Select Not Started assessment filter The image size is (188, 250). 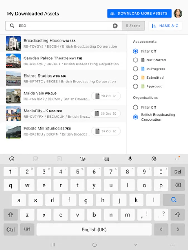135,60
